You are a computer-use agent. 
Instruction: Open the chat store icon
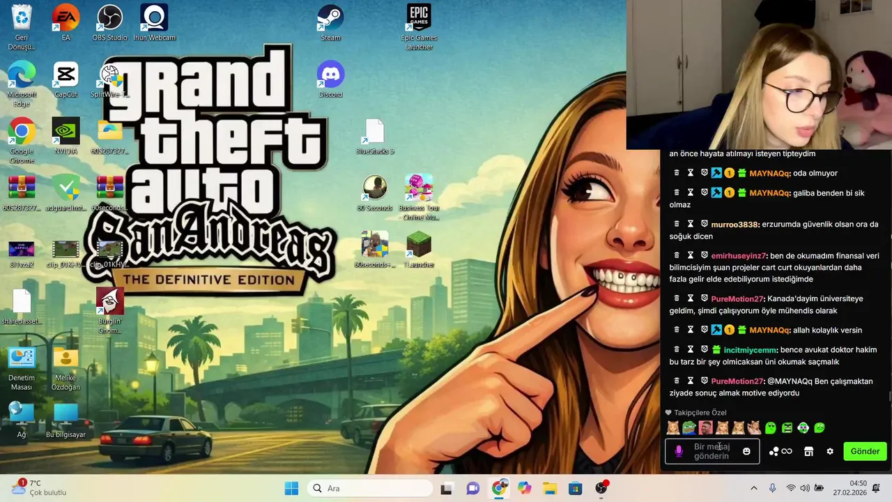point(808,451)
